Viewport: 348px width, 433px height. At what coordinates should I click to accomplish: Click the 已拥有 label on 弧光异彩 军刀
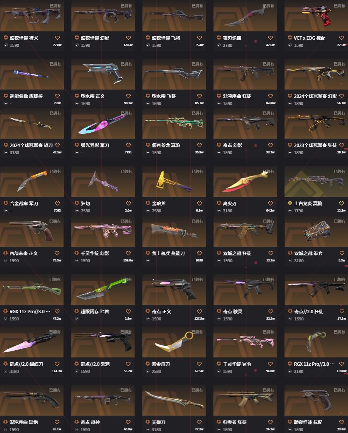point(126,113)
